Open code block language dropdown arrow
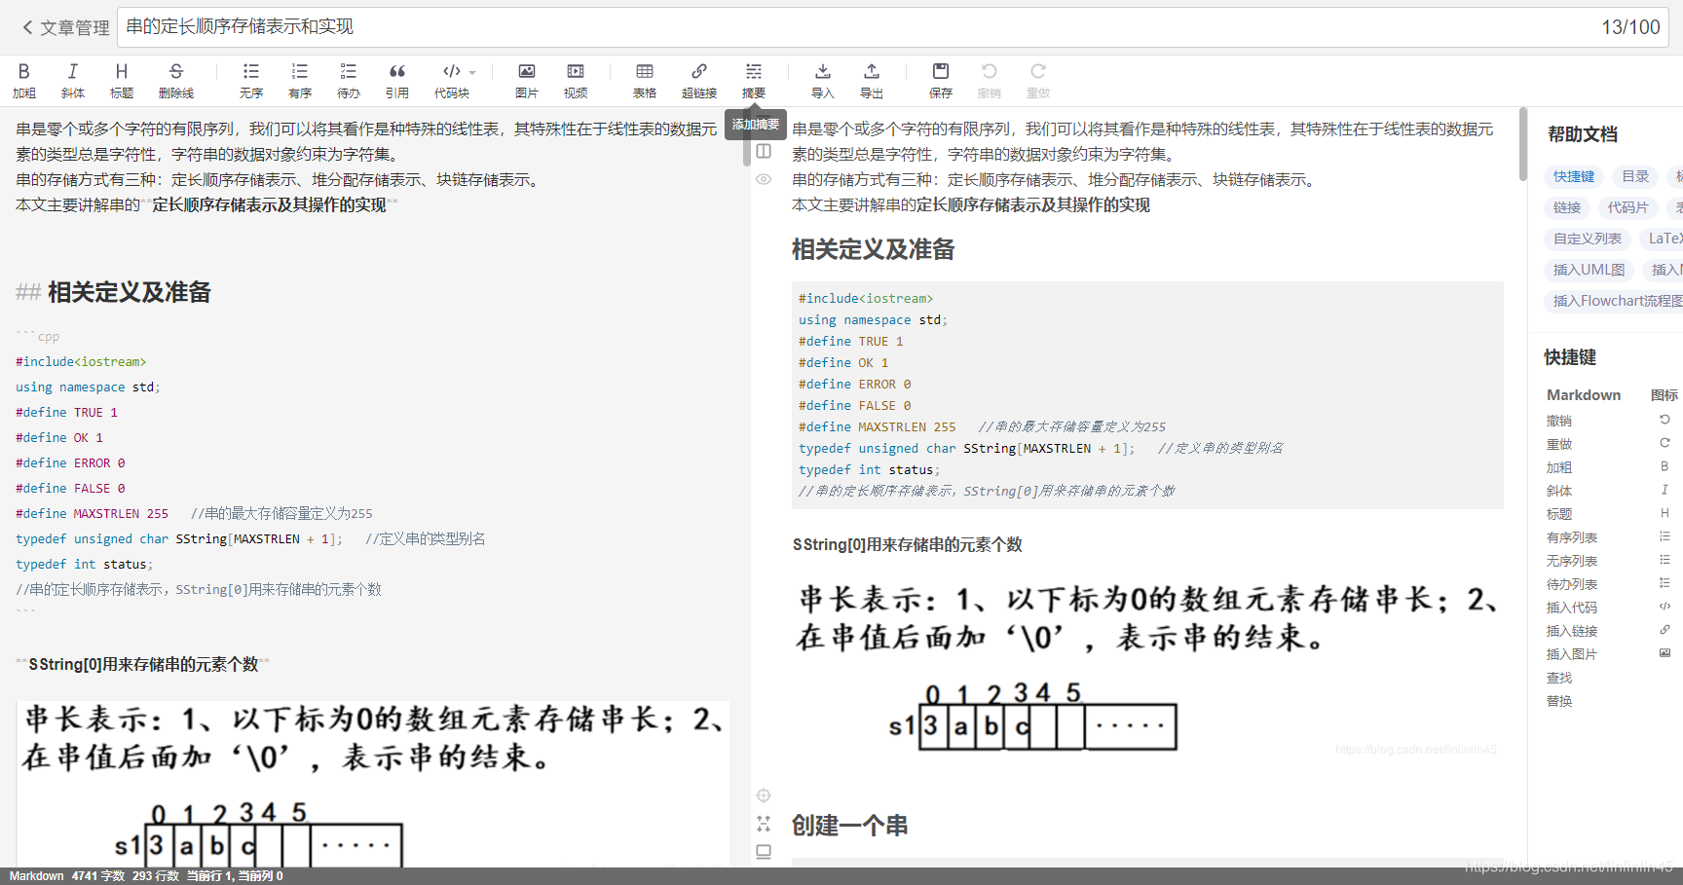 pyautogui.click(x=472, y=72)
